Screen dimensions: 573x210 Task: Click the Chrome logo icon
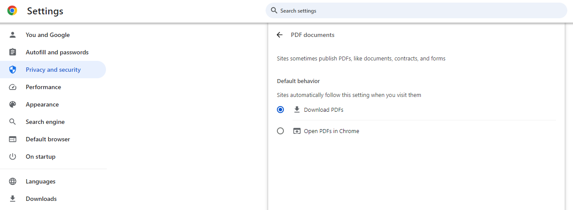12,11
